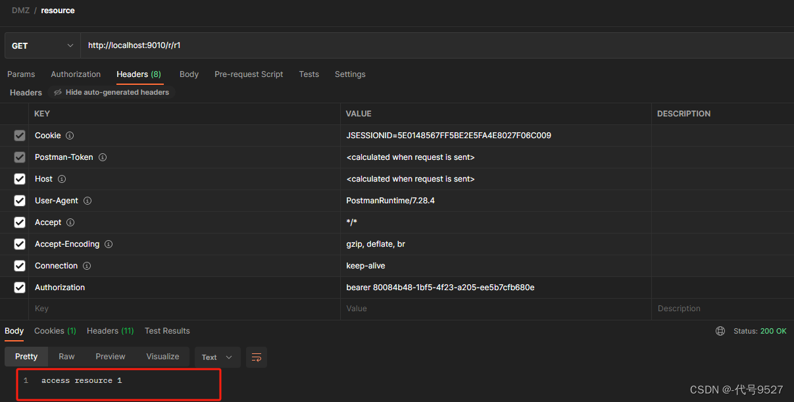Click the DMZ breadcrumb link
The width and height of the screenshot is (794, 402).
coord(20,11)
